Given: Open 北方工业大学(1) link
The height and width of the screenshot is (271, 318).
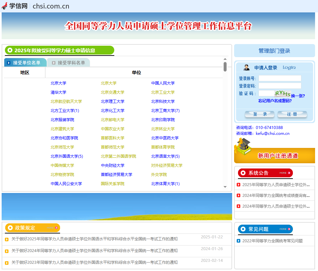Looking at the screenshot, I should [65, 111].
